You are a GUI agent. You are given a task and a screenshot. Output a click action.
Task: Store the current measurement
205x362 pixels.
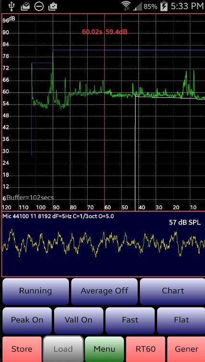22,349
